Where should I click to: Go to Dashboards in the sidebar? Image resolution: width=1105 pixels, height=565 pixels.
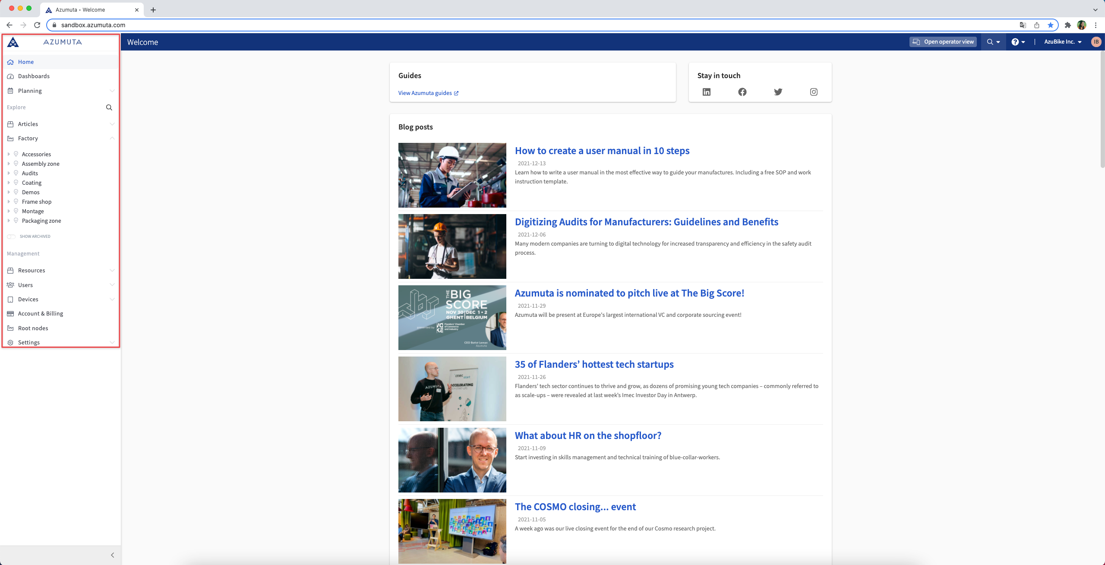34,76
